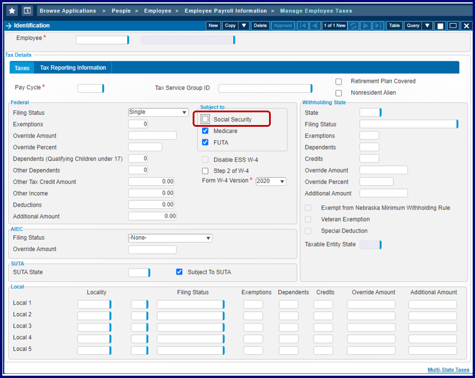The height and width of the screenshot is (378, 475).
Task: Go to the previous record
Action: pos(315,25)
